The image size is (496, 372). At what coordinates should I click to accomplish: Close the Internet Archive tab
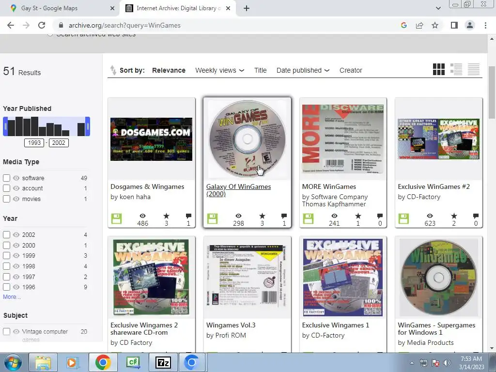pos(228,8)
